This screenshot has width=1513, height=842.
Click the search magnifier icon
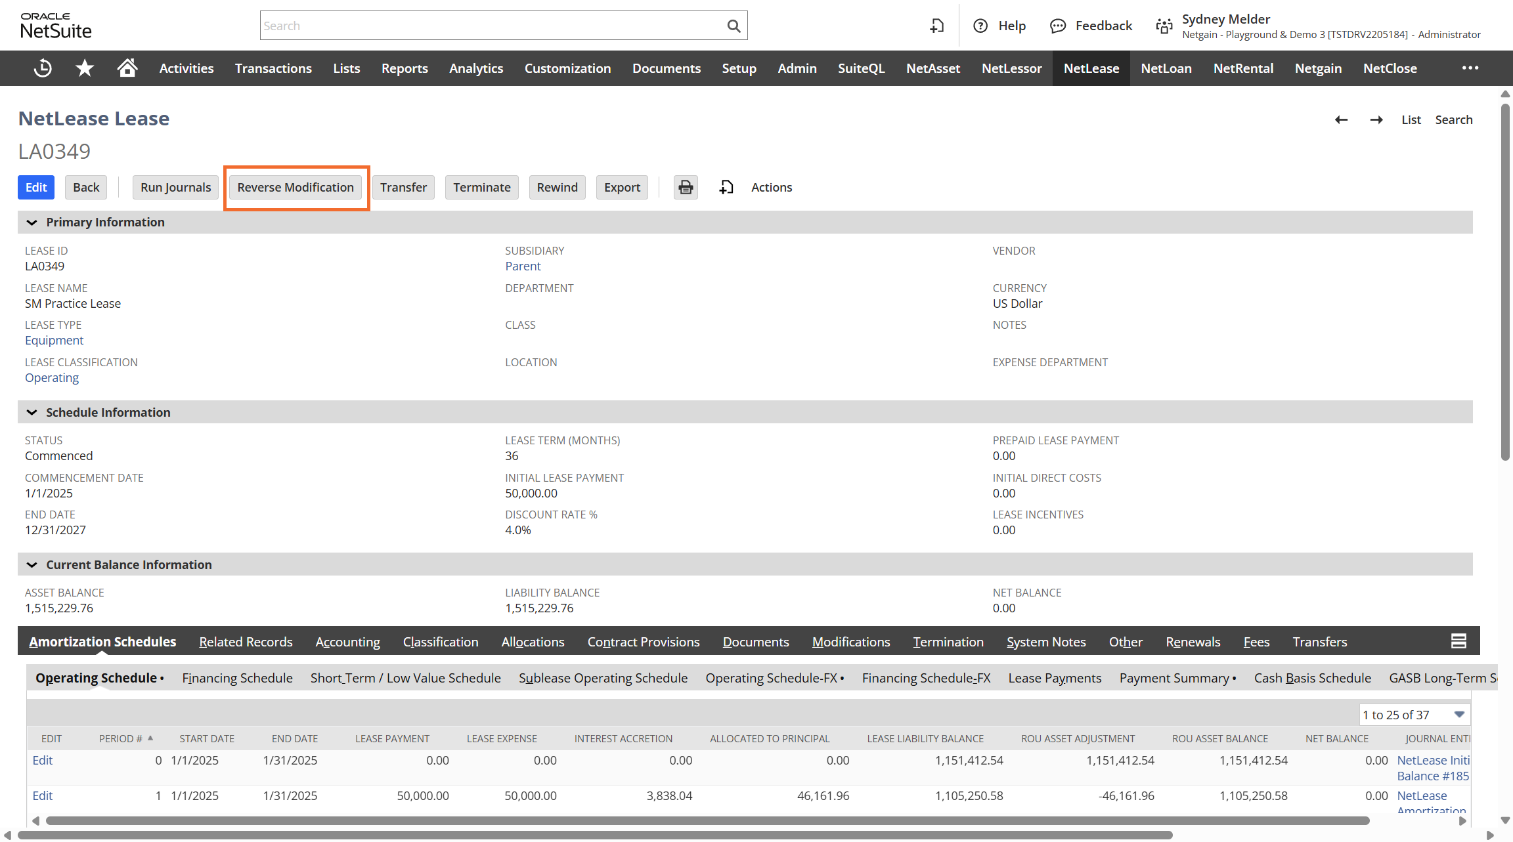(x=734, y=26)
